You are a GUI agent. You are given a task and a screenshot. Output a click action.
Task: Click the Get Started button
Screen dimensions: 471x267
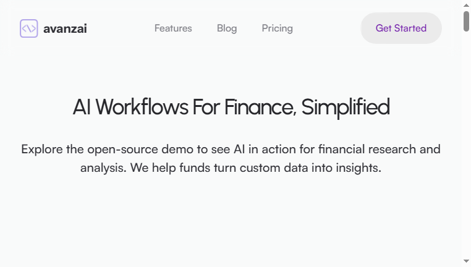click(401, 28)
